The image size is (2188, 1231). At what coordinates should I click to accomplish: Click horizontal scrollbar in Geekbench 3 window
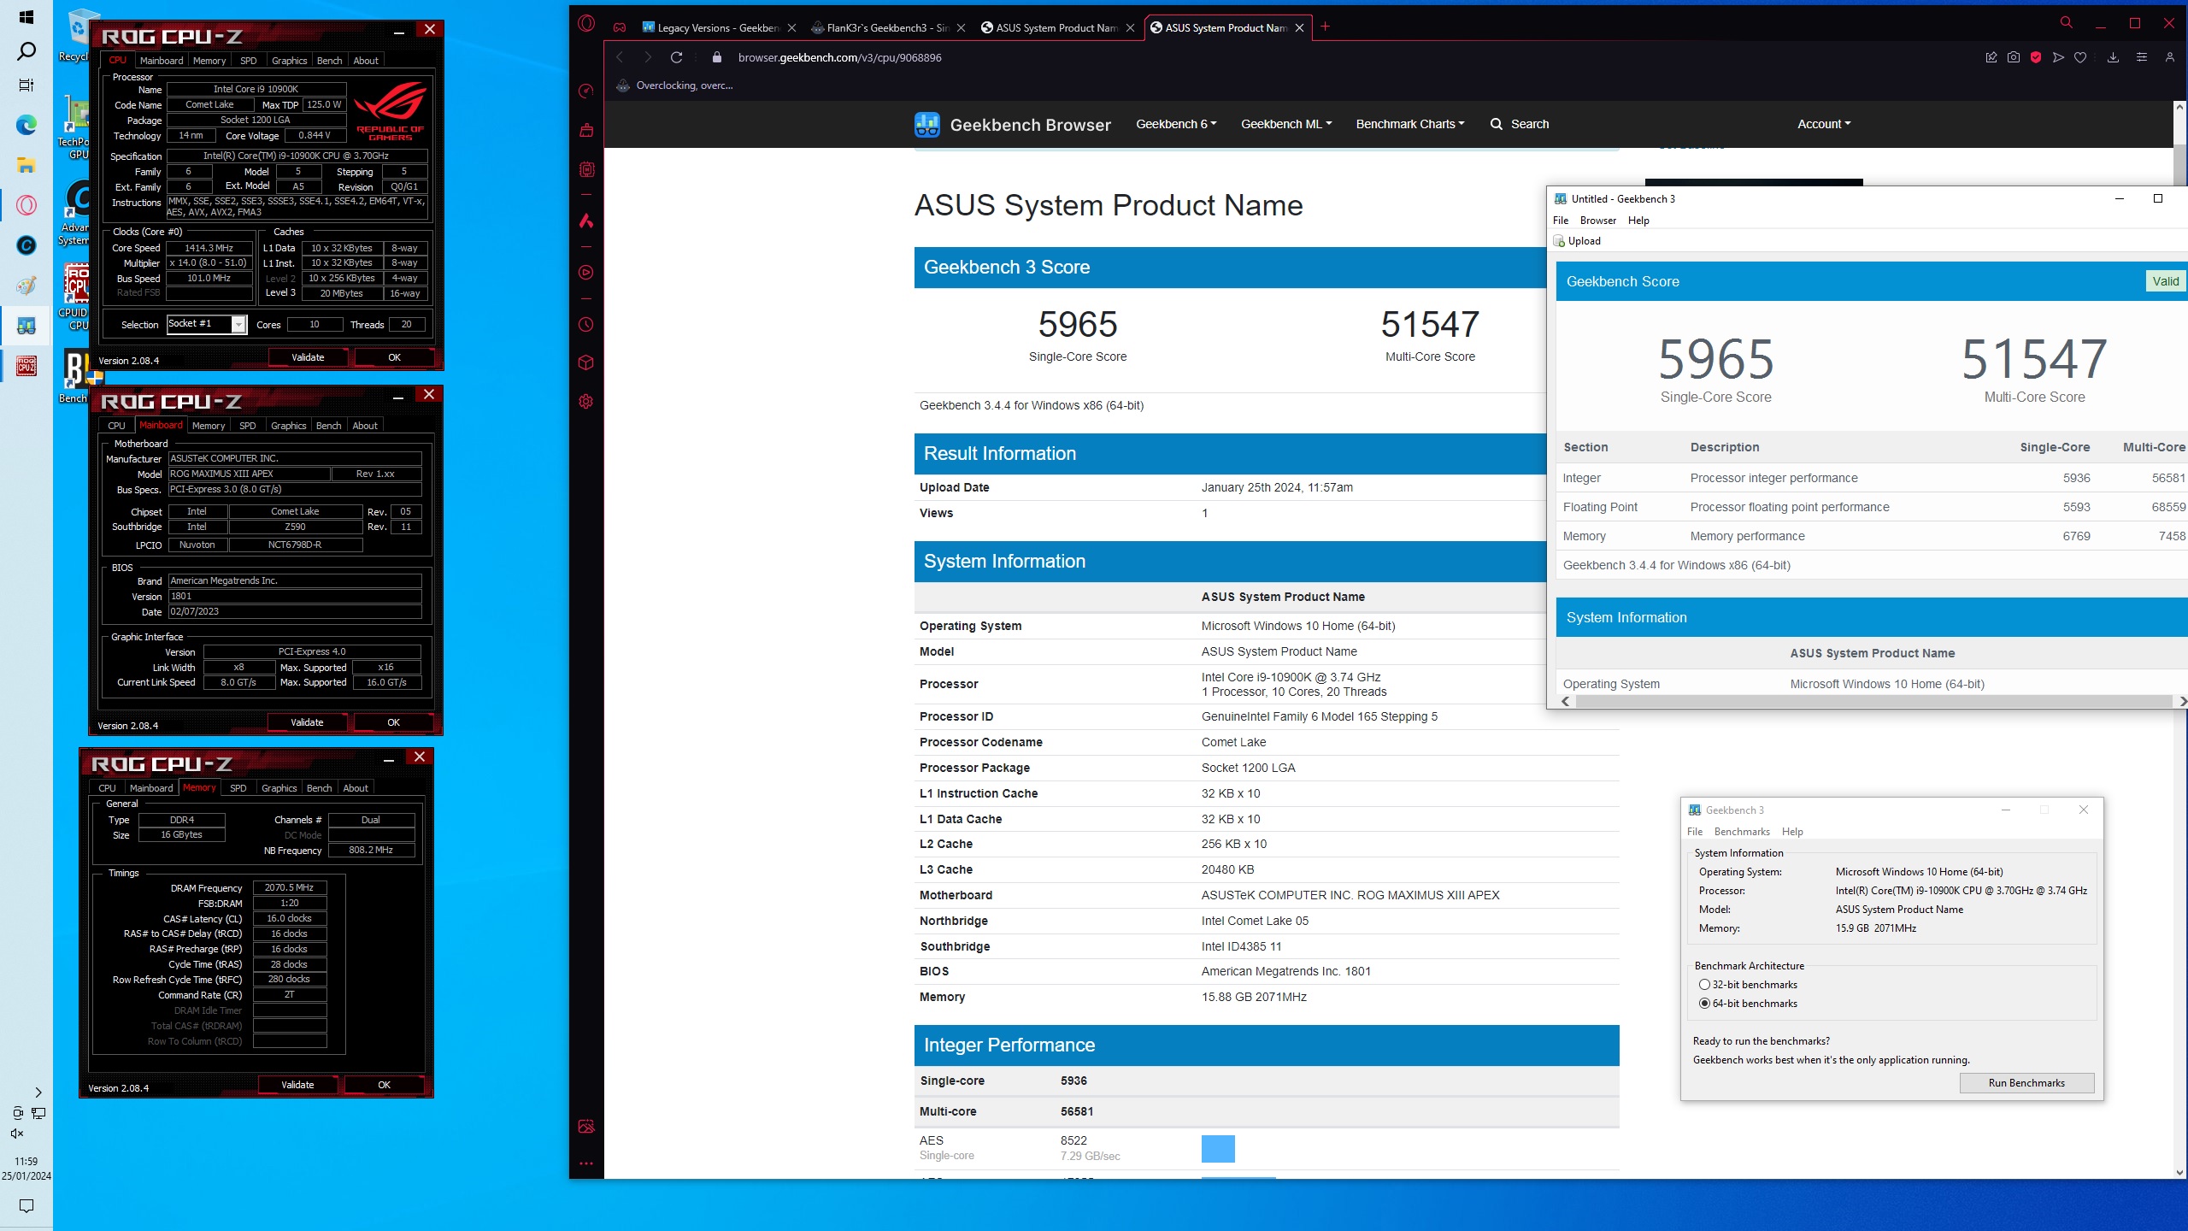pyautogui.click(x=1873, y=701)
